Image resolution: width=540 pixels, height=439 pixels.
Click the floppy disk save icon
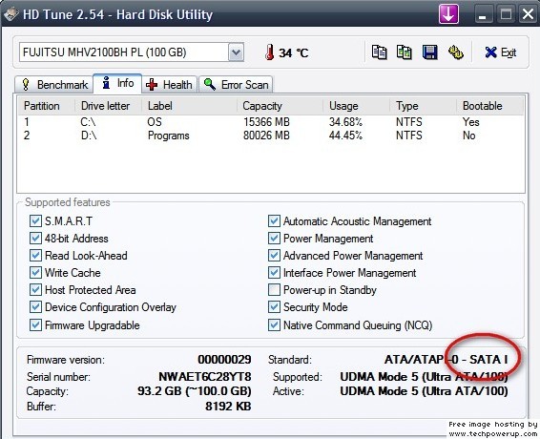[429, 52]
